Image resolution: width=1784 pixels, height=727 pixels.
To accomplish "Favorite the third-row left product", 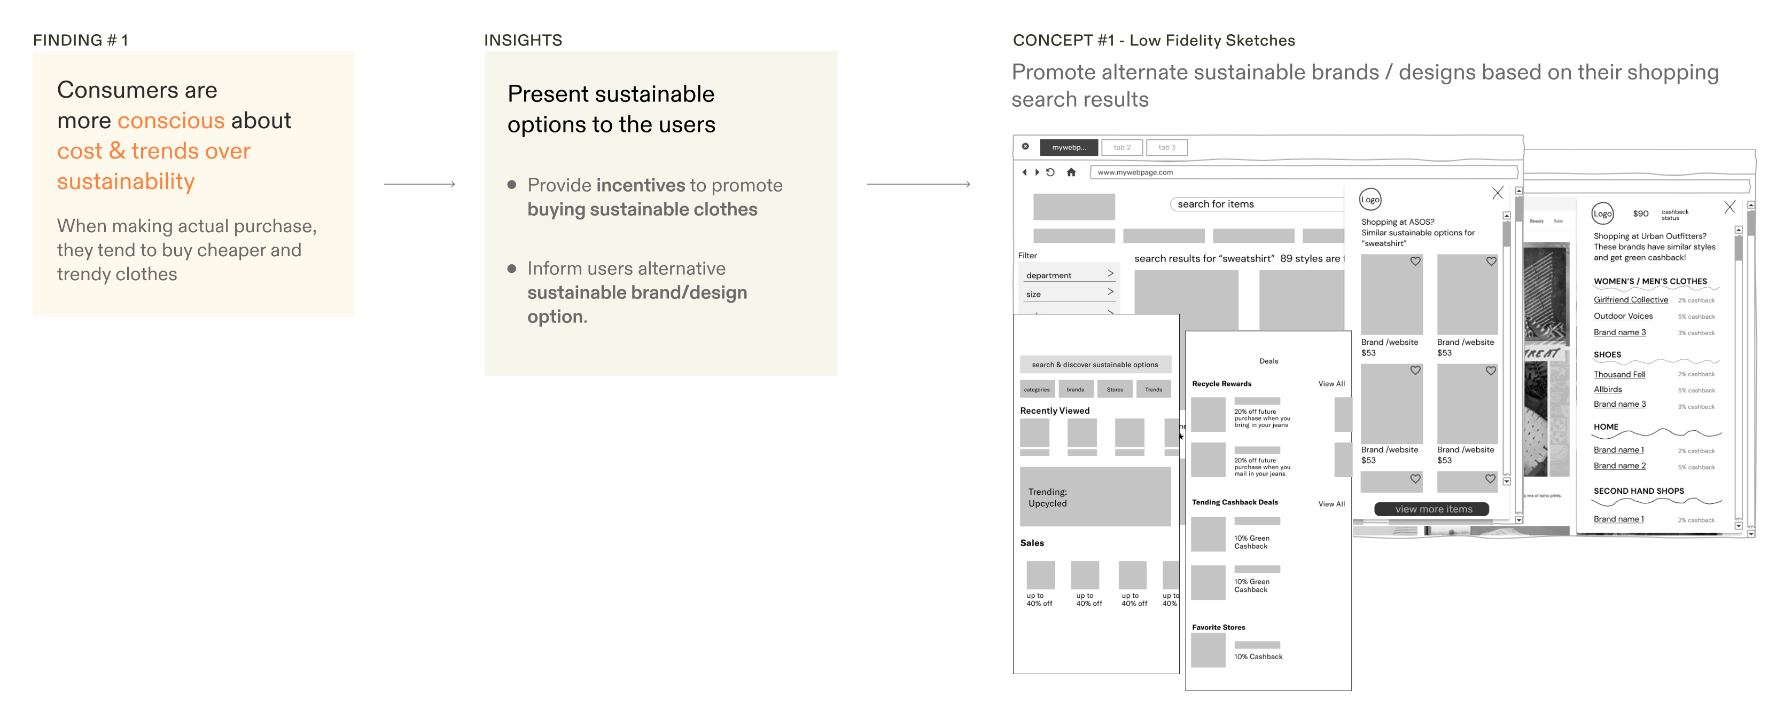I will tap(1415, 479).
